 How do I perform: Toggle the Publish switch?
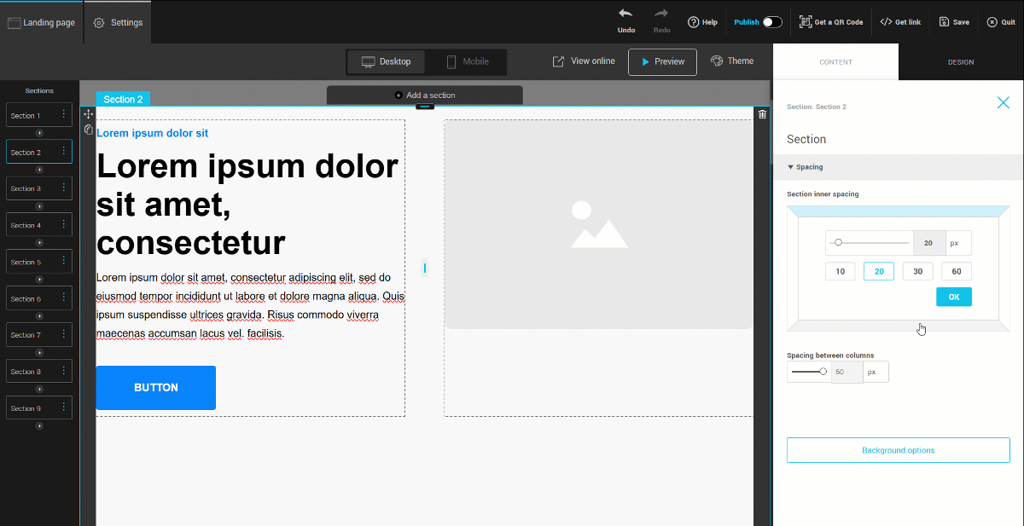(771, 22)
